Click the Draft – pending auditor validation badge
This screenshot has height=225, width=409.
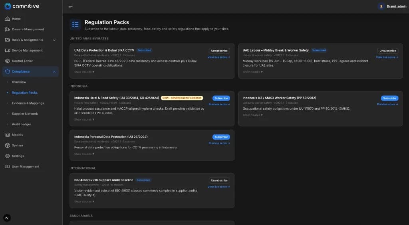click(x=182, y=98)
